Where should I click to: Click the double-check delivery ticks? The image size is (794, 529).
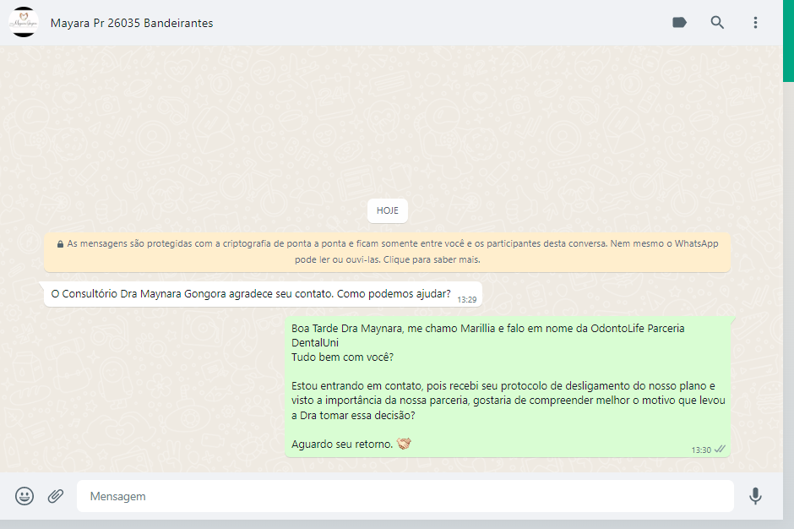click(720, 449)
